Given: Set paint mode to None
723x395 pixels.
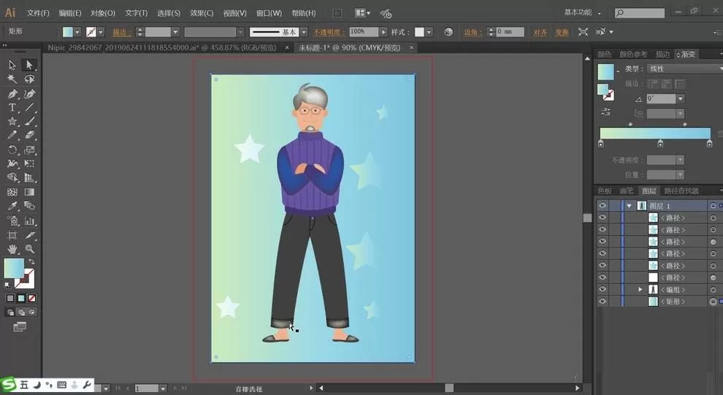Looking at the screenshot, I should pyautogui.click(x=32, y=298).
